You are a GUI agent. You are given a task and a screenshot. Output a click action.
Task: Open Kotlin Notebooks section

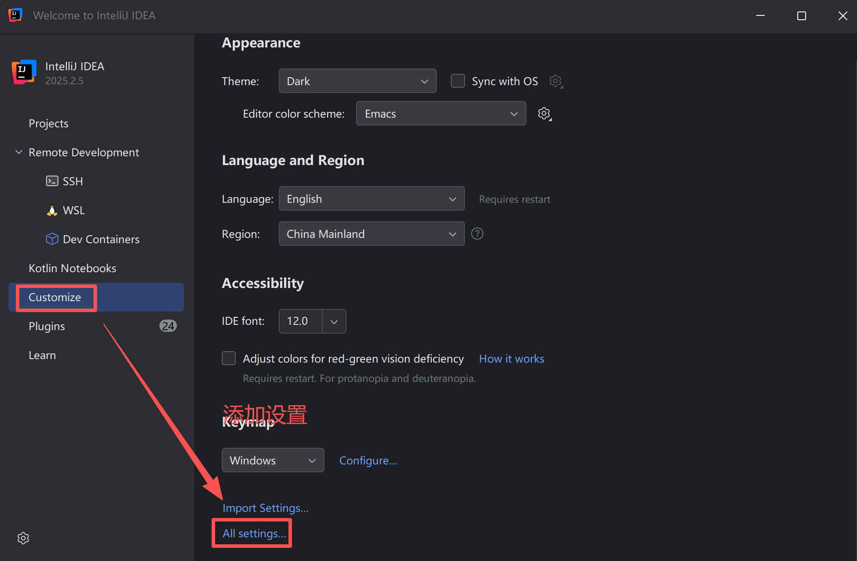96,268
